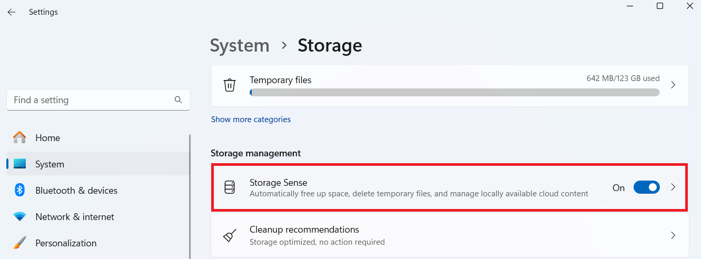The height and width of the screenshot is (259, 701).
Task: Click the Home house icon
Action: point(19,138)
